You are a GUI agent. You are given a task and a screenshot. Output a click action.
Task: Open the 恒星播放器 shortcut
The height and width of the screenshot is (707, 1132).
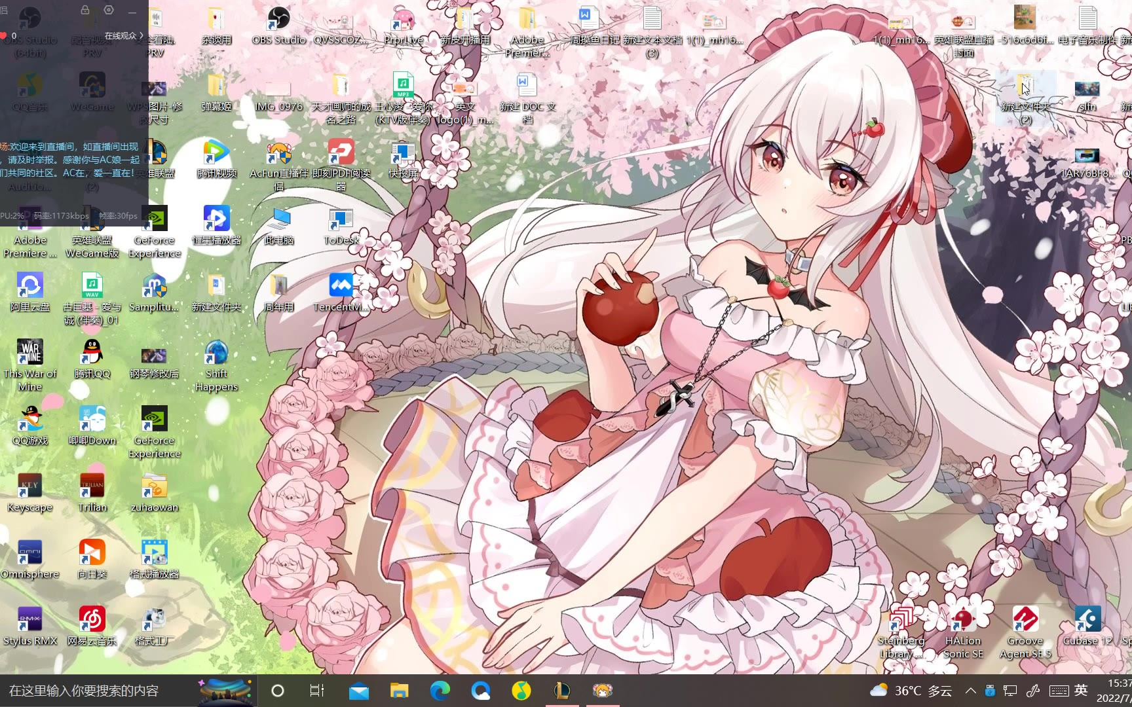point(216,227)
